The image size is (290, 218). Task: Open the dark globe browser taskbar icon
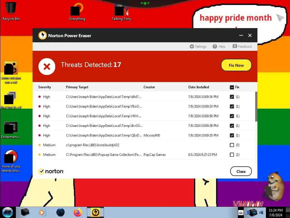coord(61,212)
